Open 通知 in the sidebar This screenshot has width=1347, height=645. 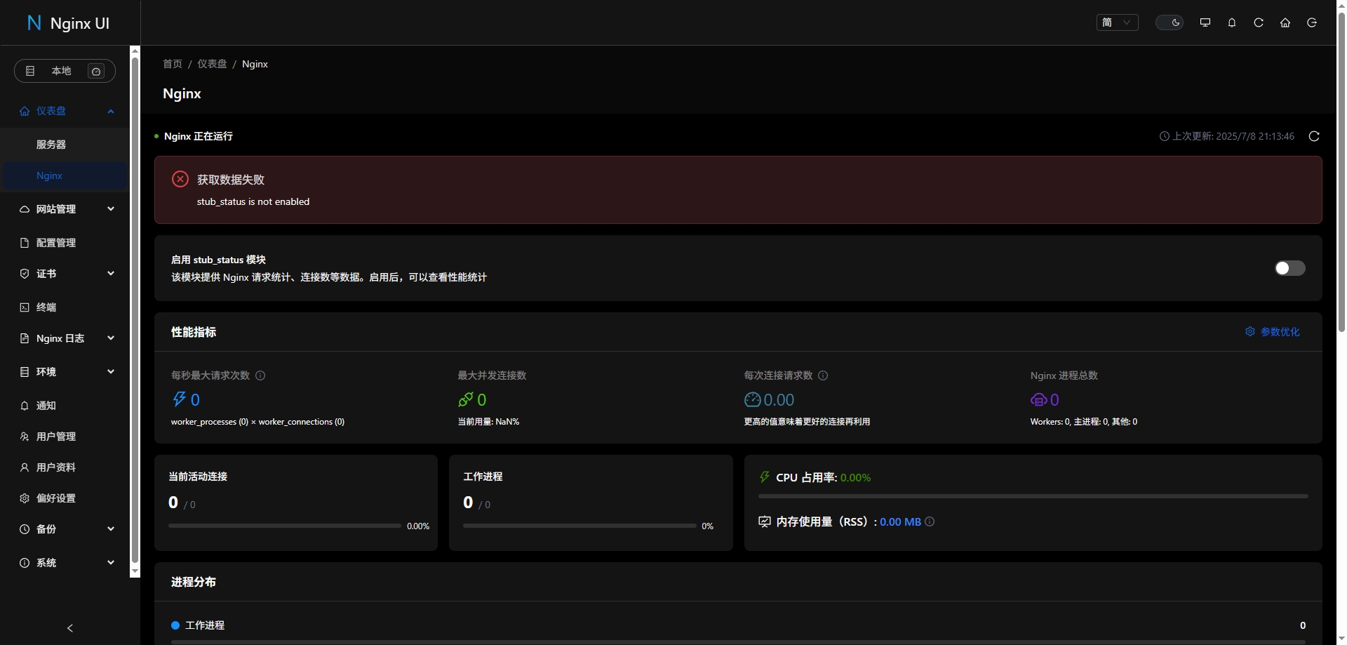click(x=65, y=406)
